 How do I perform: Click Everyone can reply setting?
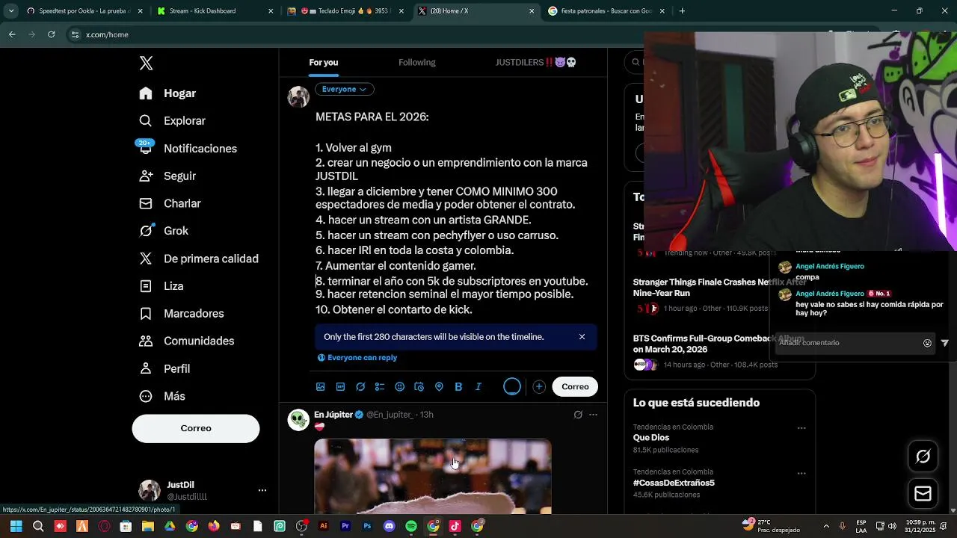(357, 358)
